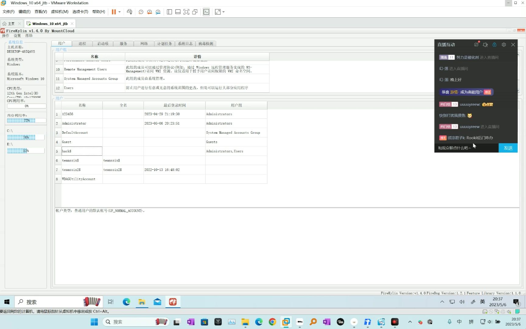The image size is (526, 329).
Task: Open the 帮助(H) menu in VMware
Action: pos(99,12)
